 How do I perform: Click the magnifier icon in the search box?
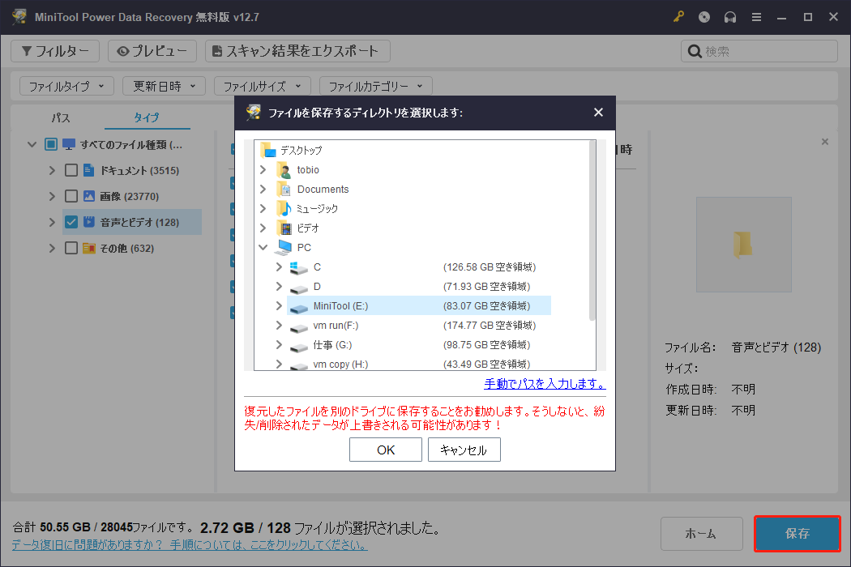694,50
